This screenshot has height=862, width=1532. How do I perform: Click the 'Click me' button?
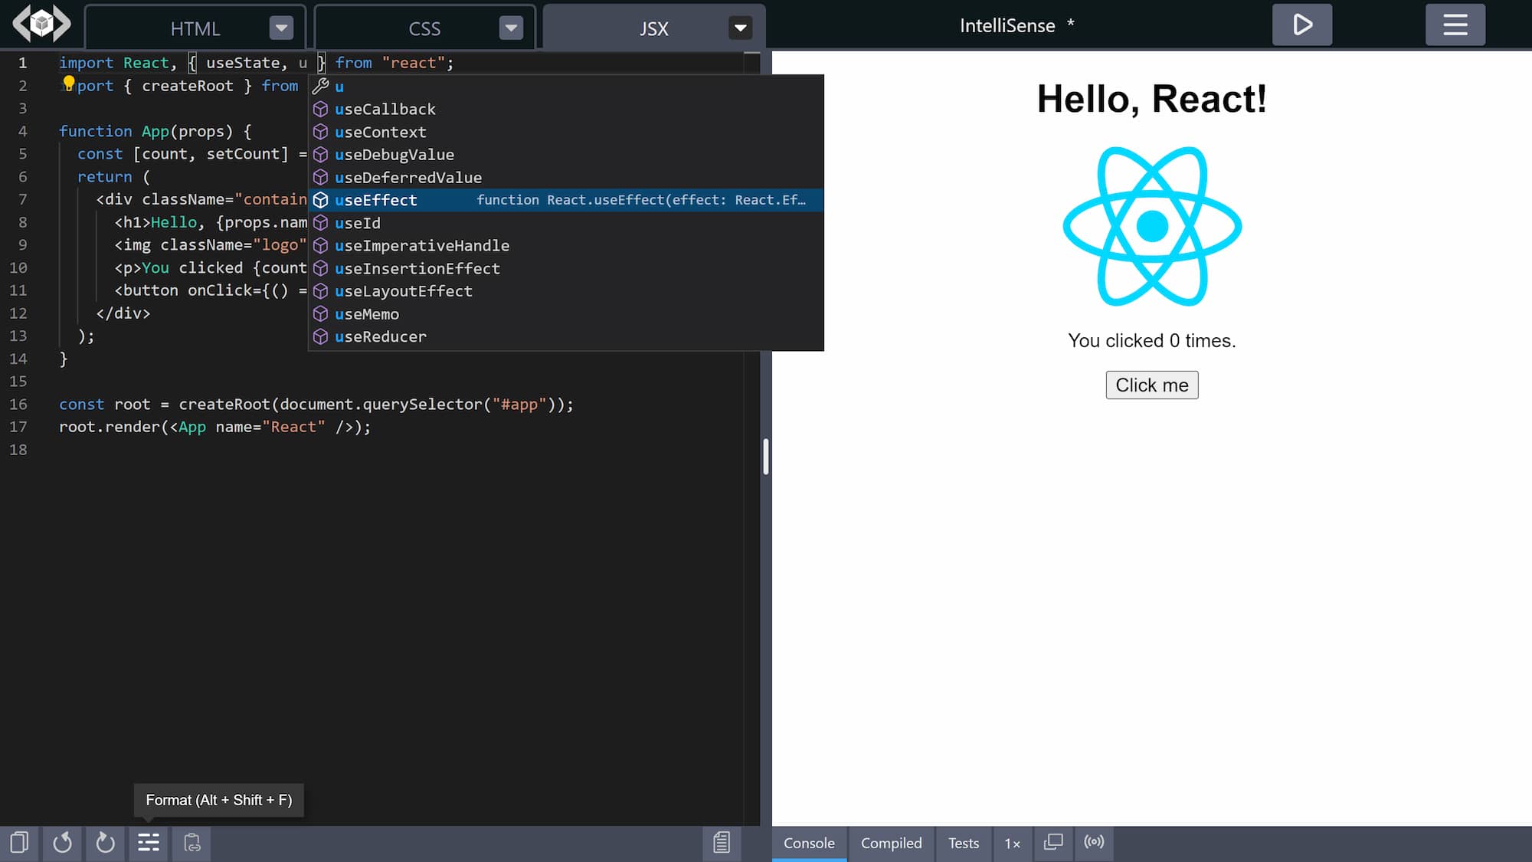(x=1151, y=384)
